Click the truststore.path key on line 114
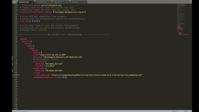Viewport: 199px width, 112px height. point(30,5)
